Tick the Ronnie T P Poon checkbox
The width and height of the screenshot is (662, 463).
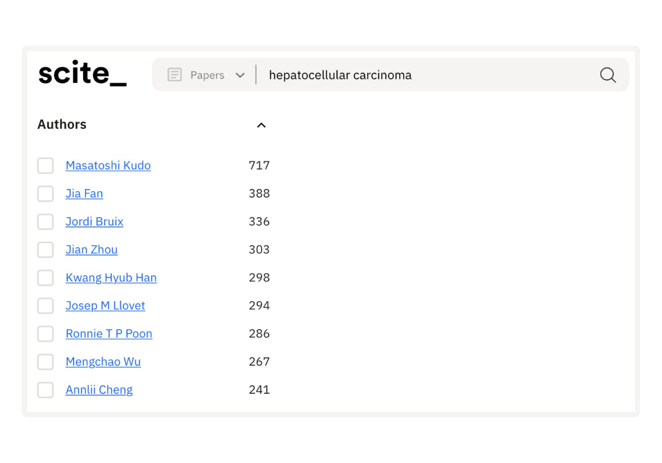[x=45, y=334]
